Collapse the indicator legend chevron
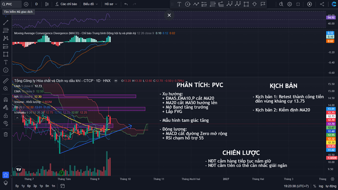 [x=17, y=118]
